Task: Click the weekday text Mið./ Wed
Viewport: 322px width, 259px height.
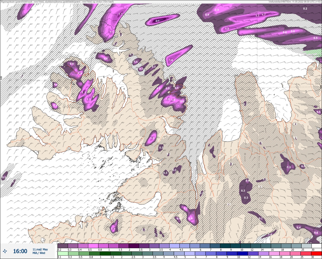Action: click(x=39, y=253)
